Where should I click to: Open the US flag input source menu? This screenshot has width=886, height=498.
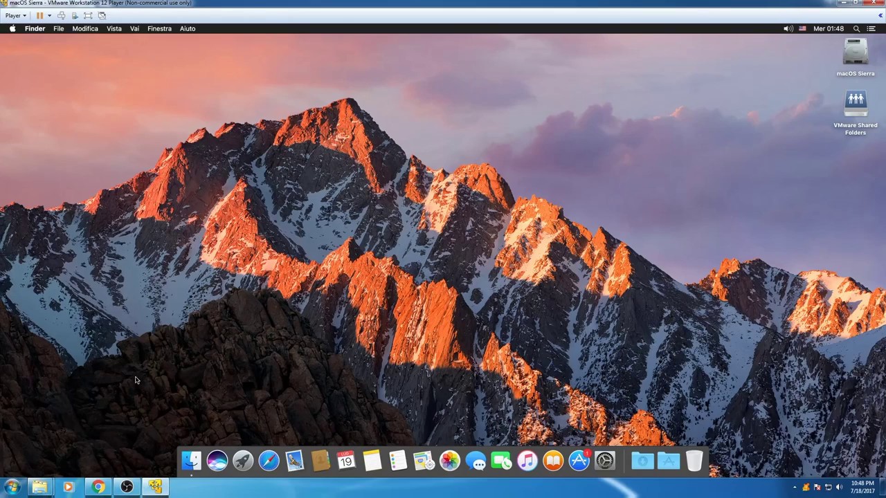click(x=803, y=28)
